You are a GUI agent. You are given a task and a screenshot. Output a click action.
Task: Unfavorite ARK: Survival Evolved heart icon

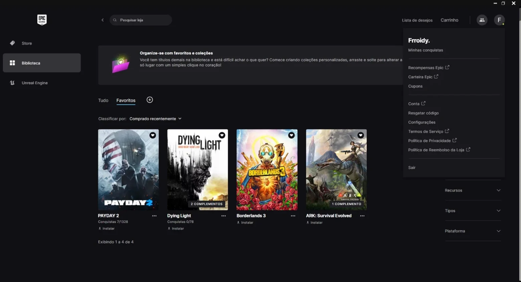(361, 135)
